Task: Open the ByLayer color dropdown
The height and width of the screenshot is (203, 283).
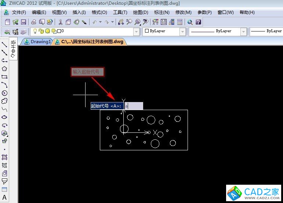Action: tap(182, 31)
